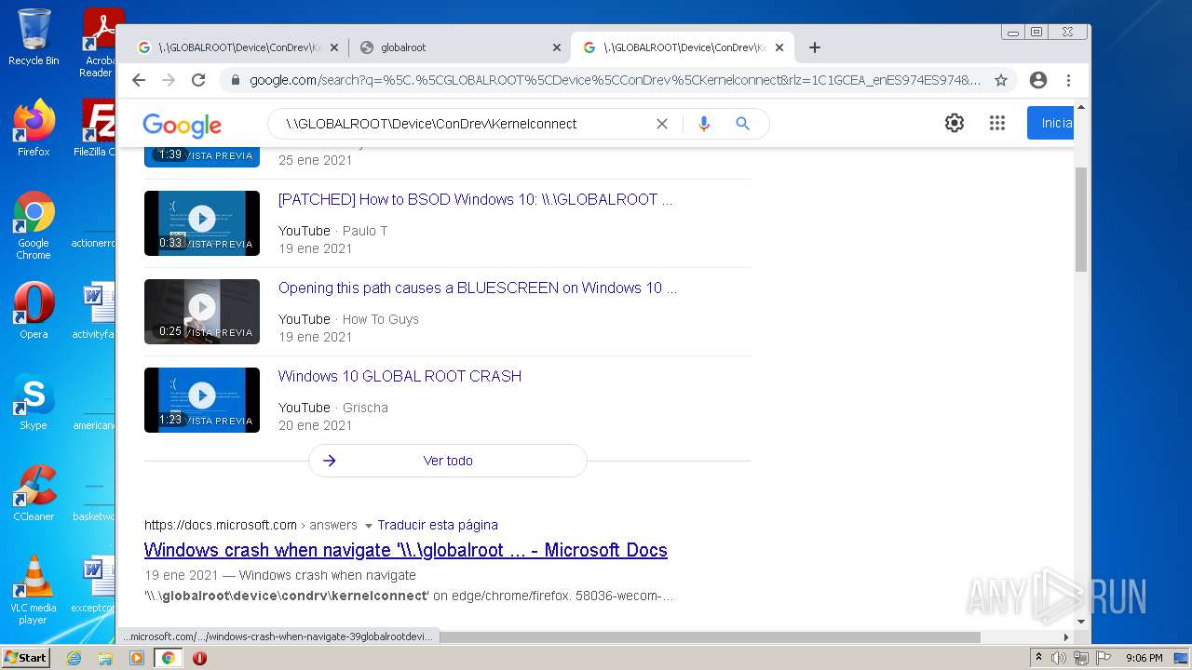Start voice search with the microphone
This screenshot has width=1192, height=670.
tap(704, 124)
